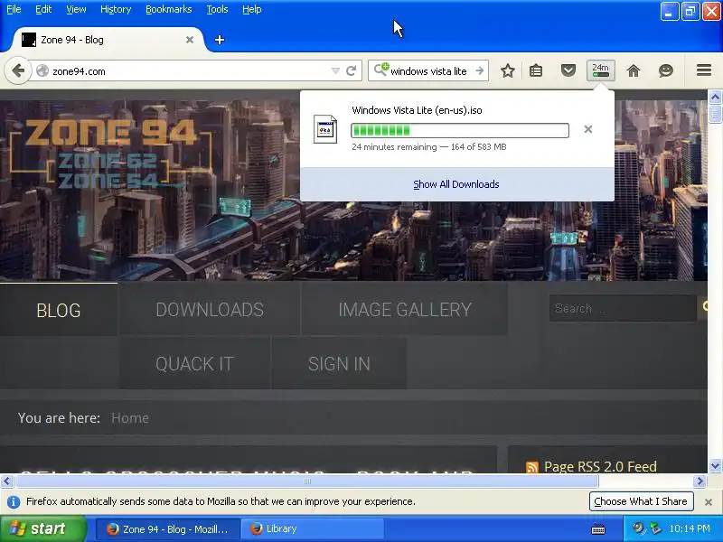
Task: Go to the DOWNLOADS navigation tab
Action: (210, 310)
